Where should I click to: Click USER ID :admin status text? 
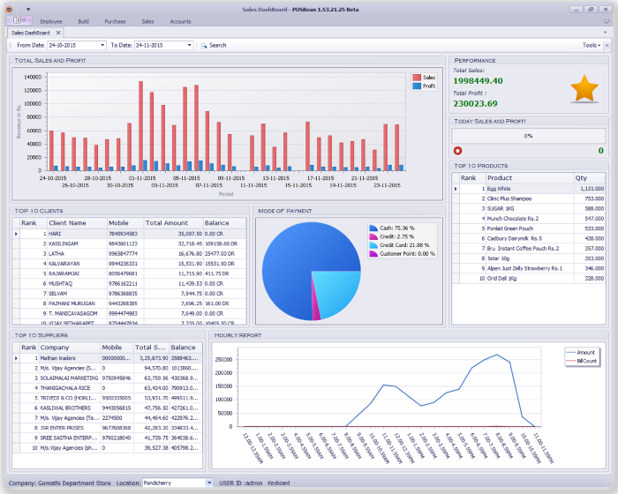(240, 483)
